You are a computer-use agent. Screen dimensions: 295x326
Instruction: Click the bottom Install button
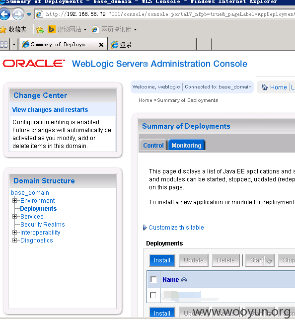[x=162, y=313]
